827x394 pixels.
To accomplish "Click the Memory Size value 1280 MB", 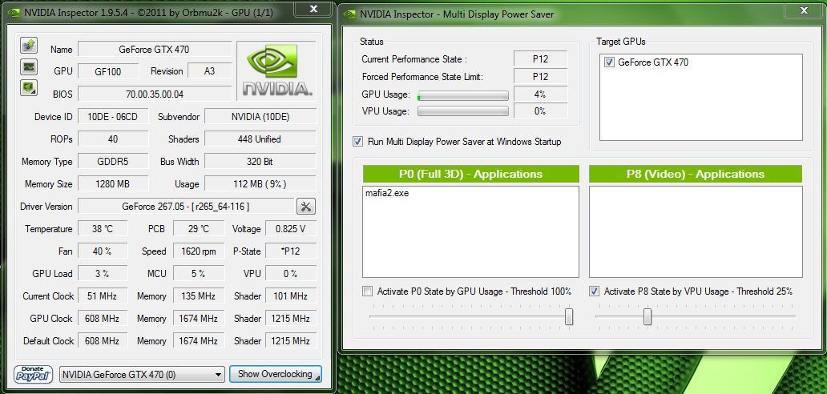I will pyautogui.click(x=113, y=184).
